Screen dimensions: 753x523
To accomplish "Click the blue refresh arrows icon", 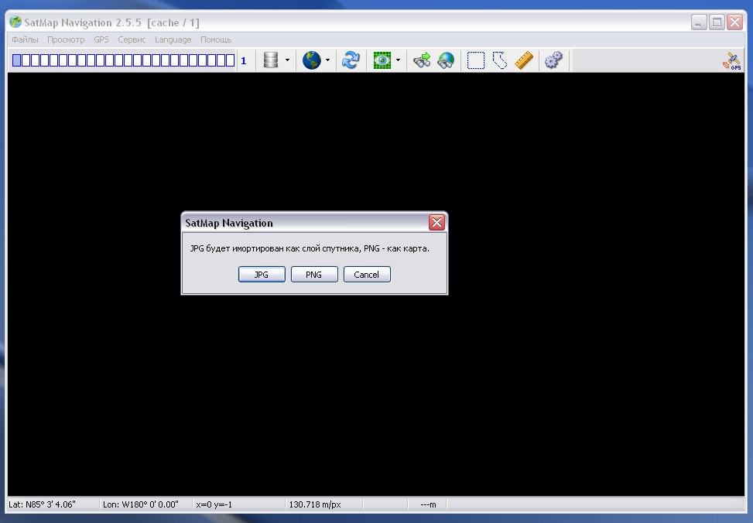I will pos(351,60).
